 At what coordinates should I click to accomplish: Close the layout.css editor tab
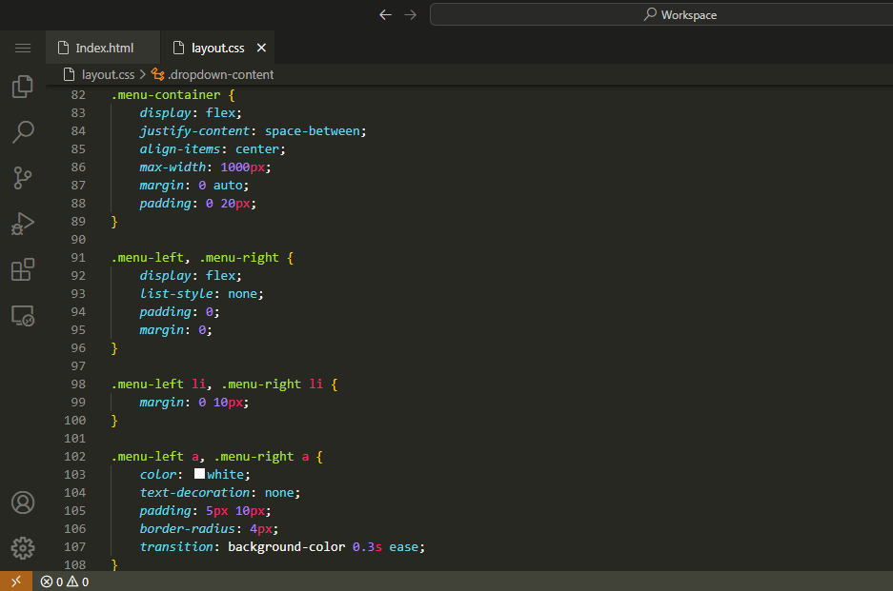pyautogui.click(x=262, y=48)
